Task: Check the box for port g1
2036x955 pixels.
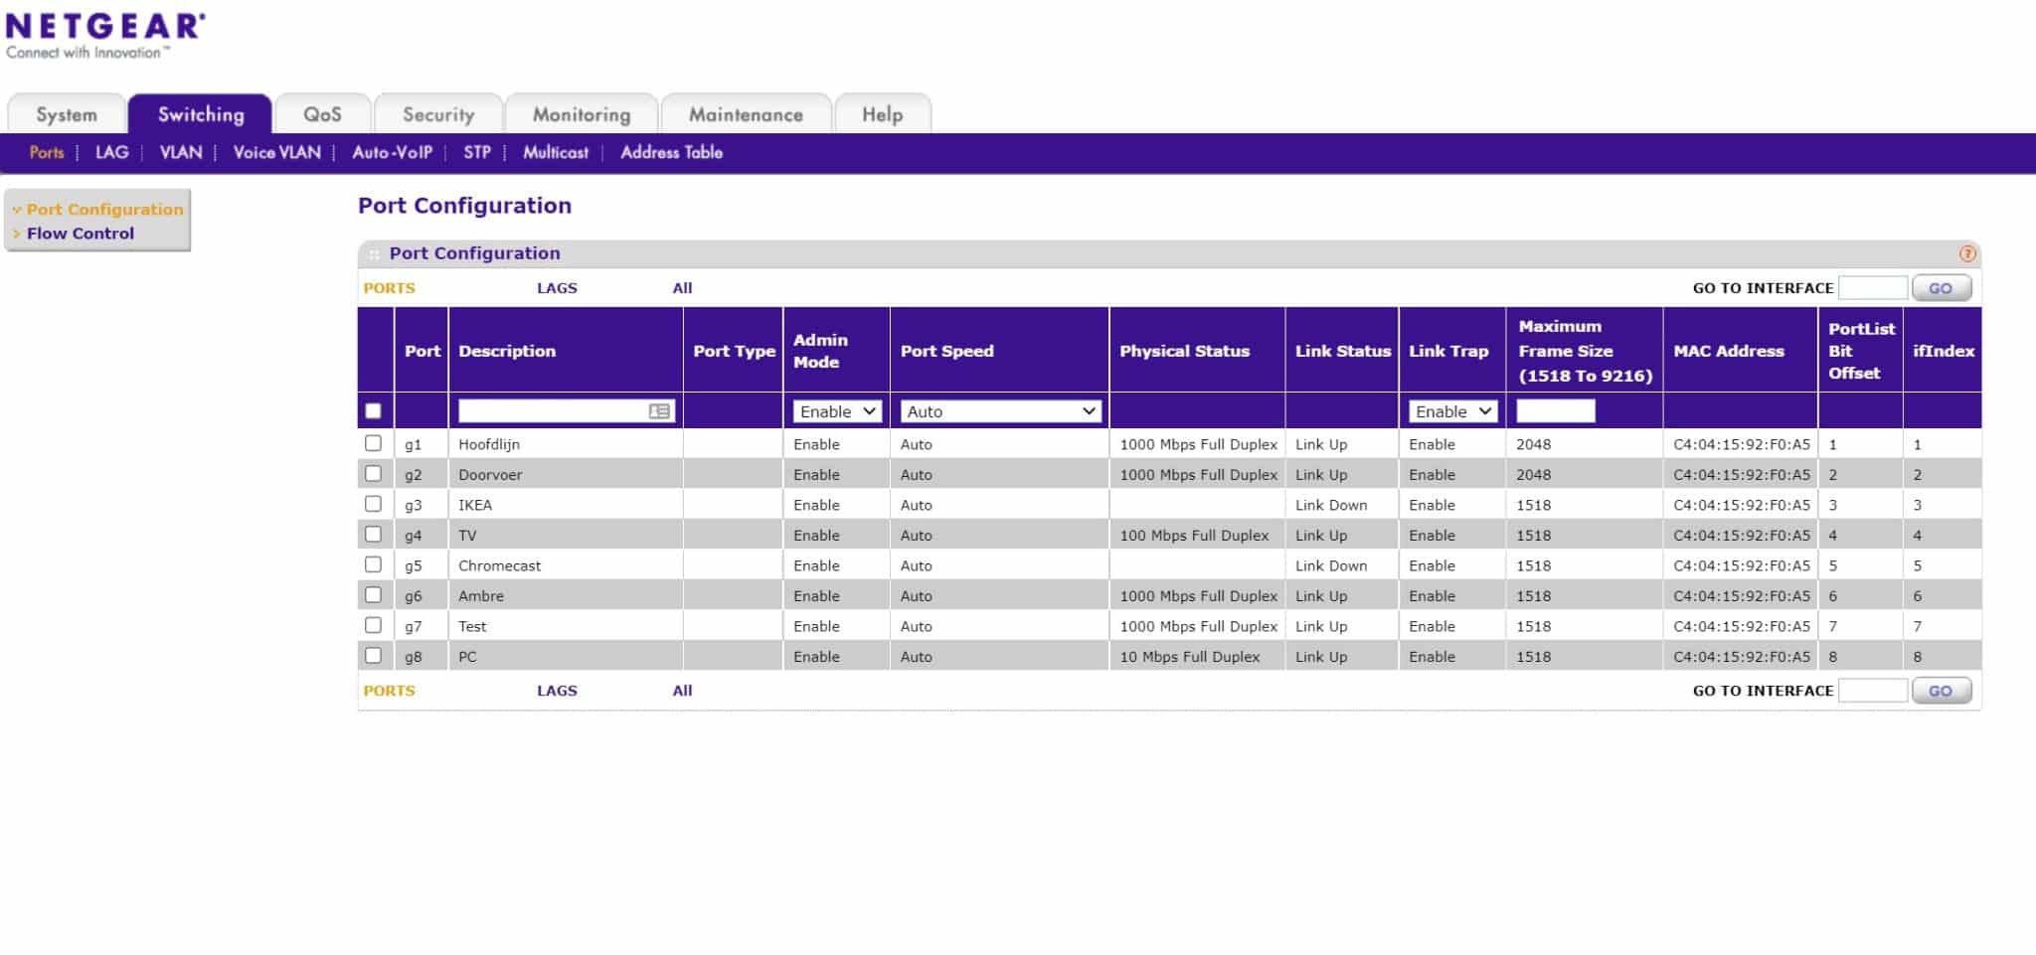Action: point(373,443)
